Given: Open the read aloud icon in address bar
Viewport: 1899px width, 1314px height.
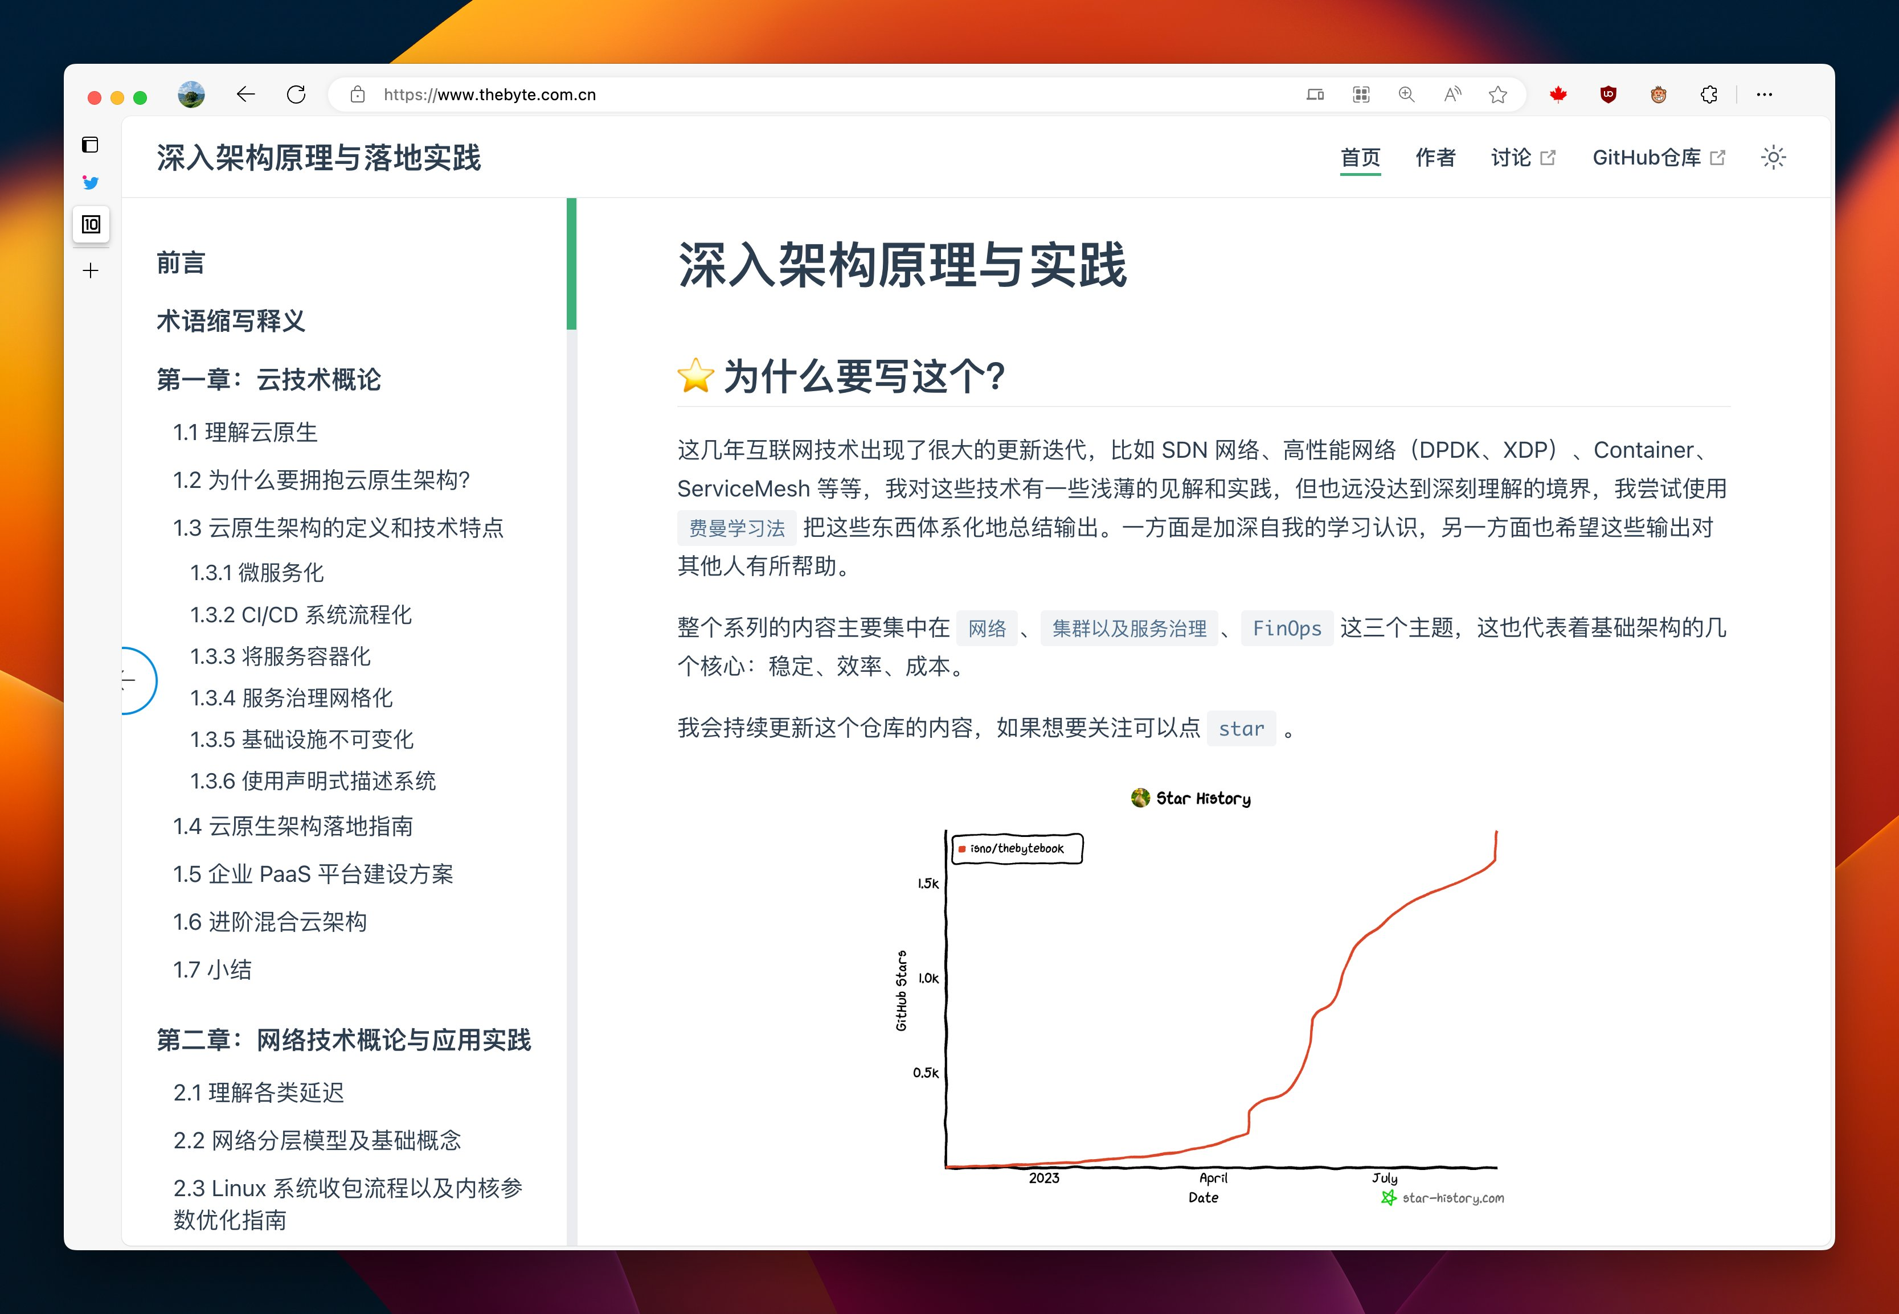Looking at the screenshot, I should pos(1452,95).
